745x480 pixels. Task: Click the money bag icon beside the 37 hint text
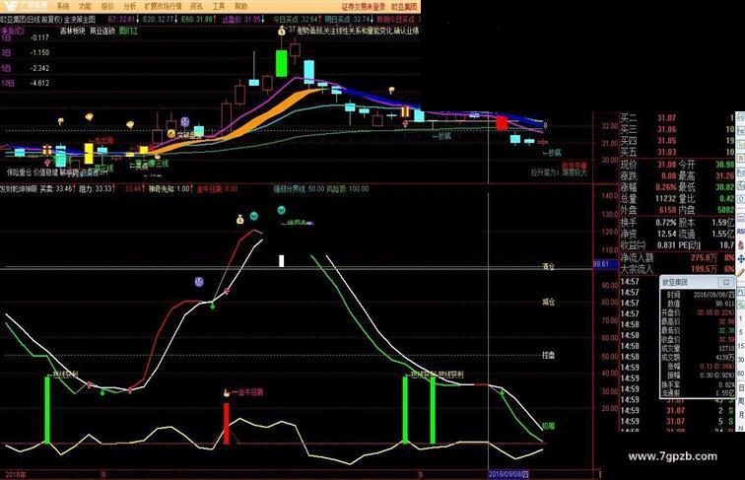tap(282, 32)
